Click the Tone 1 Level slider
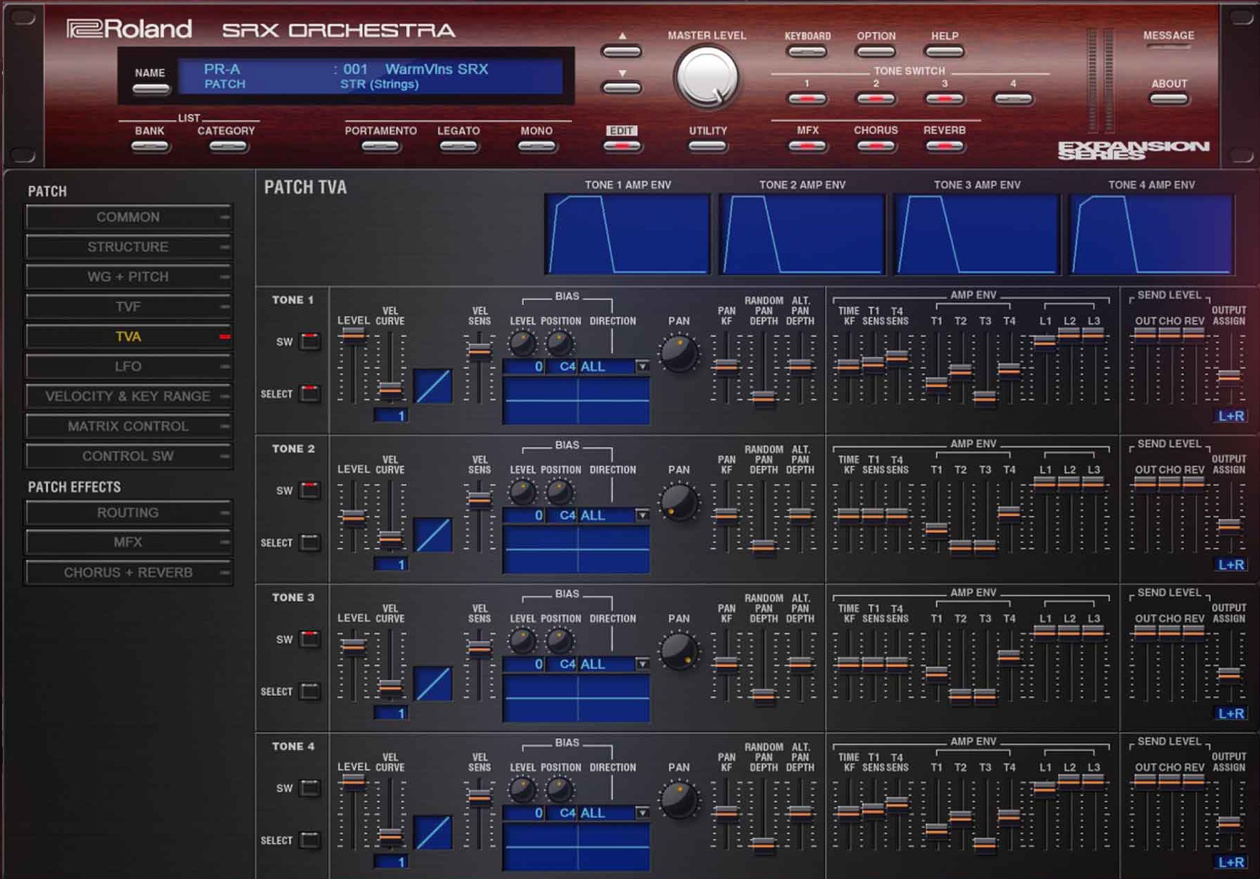 coord(353,336)
